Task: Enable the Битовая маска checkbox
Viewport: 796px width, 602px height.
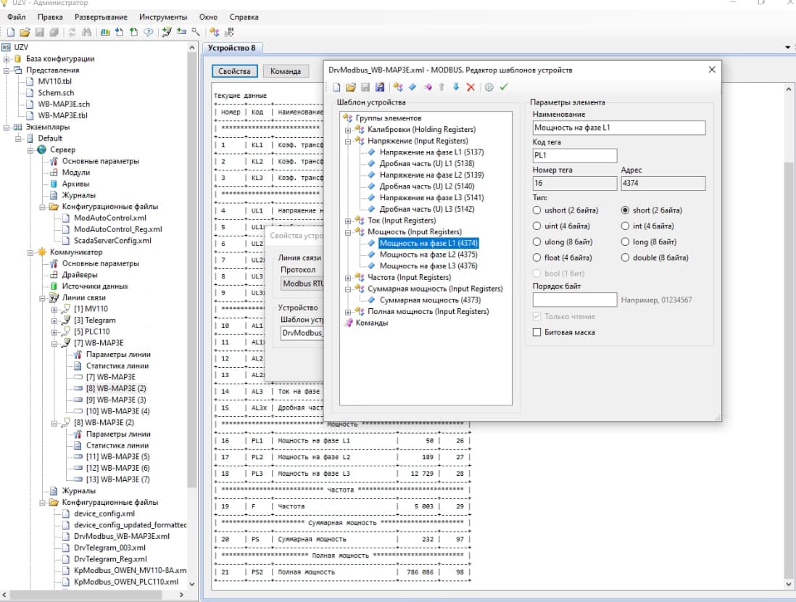Action: (537, 332)
